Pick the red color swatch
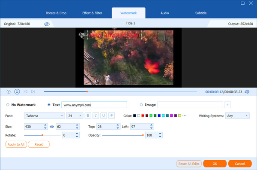Screen dimensions: 257x170 tap(143, 115)
